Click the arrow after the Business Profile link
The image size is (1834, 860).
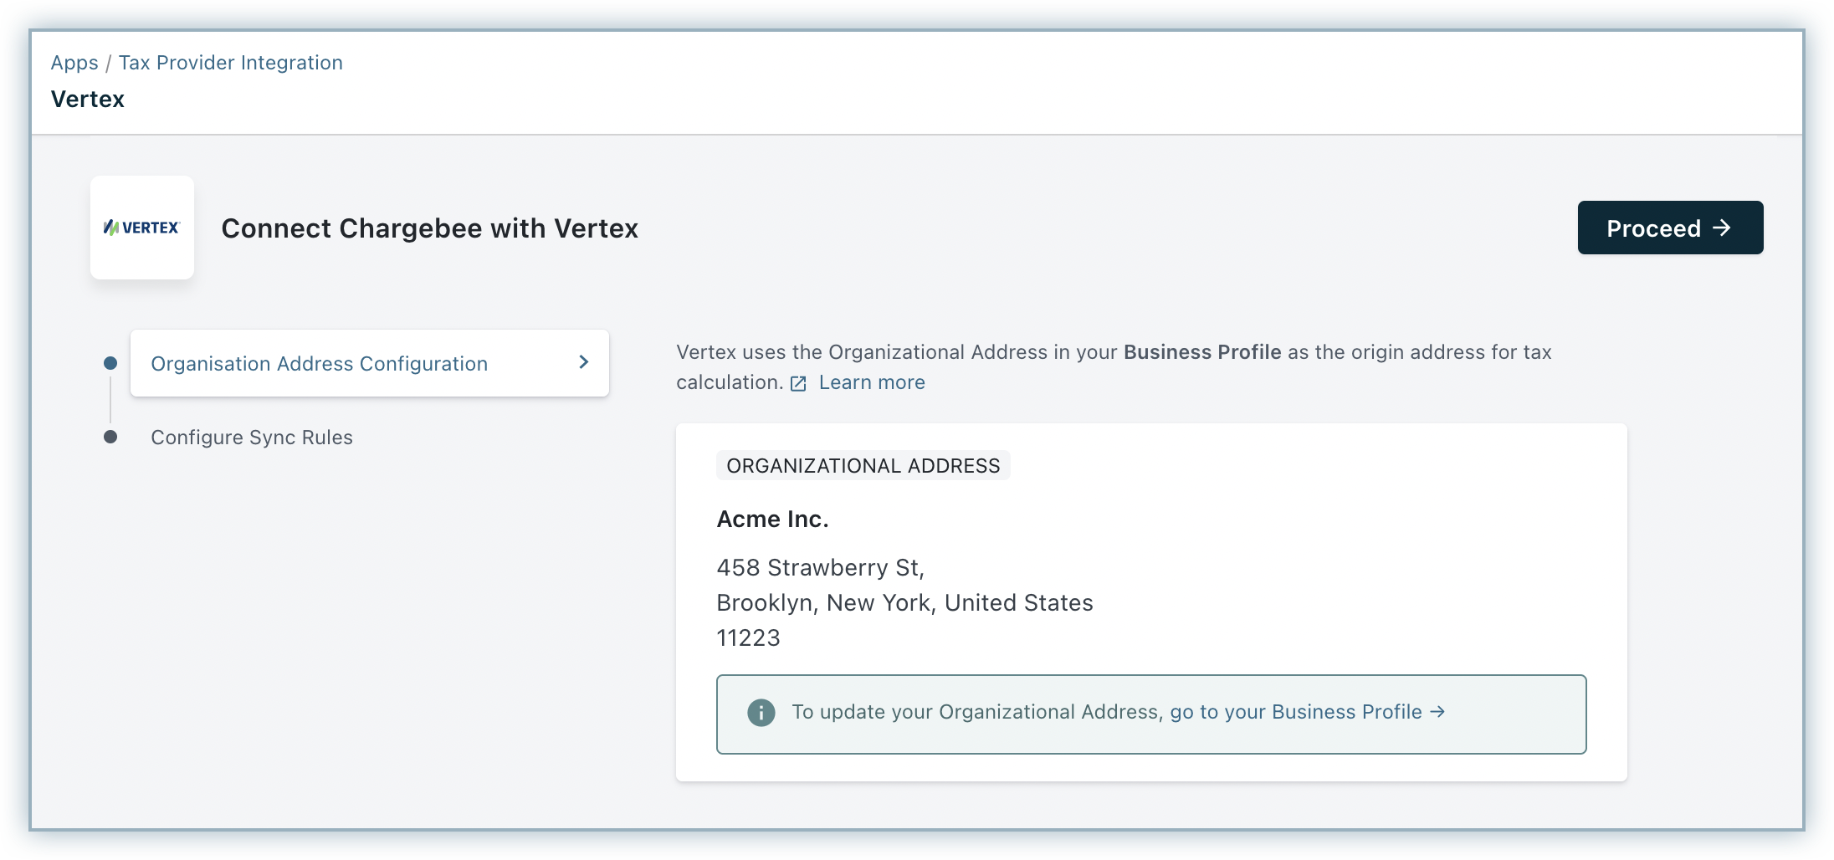coord(1437,711)
